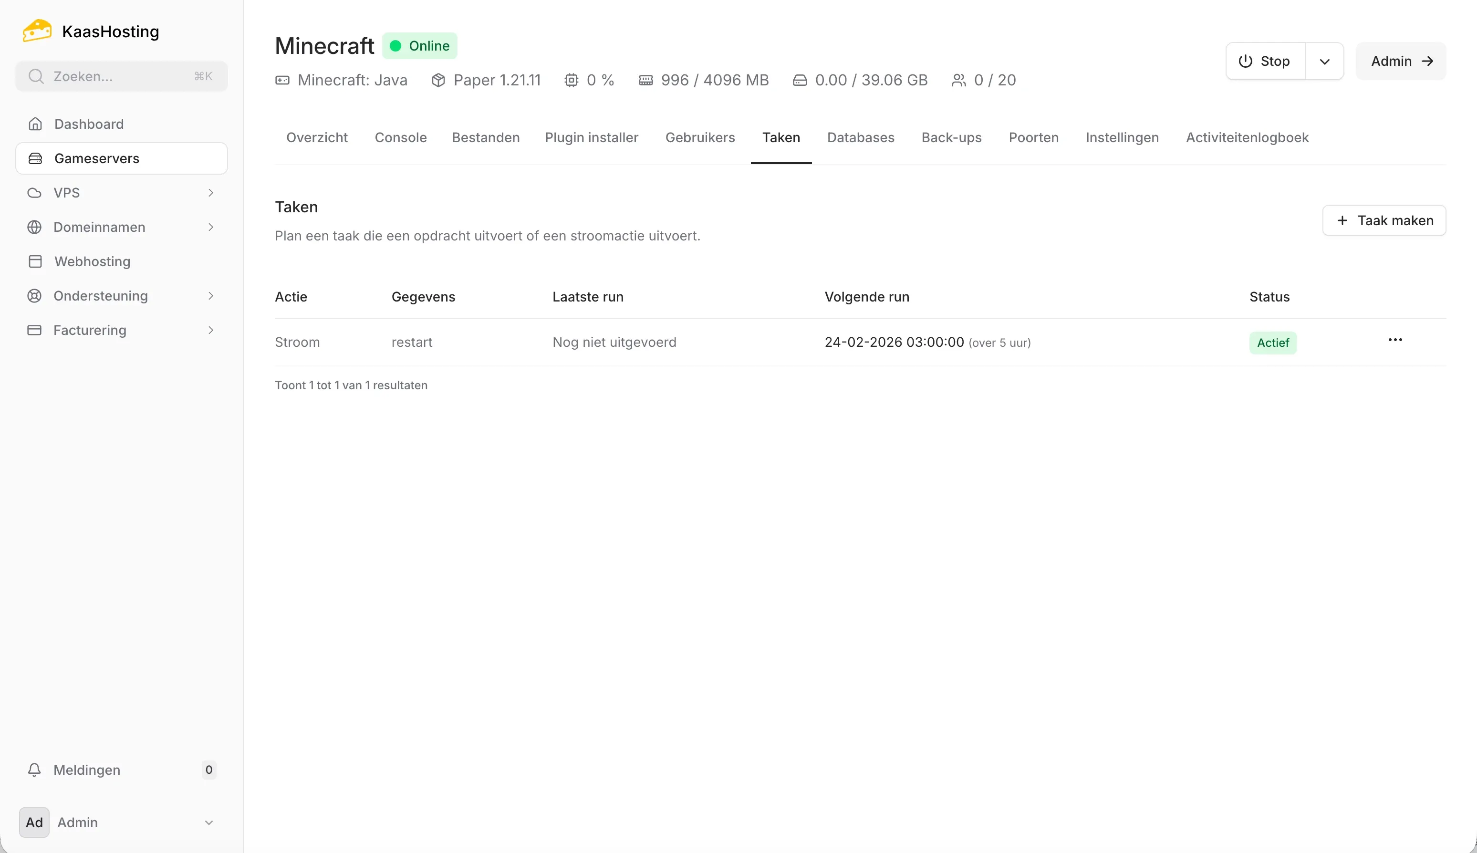This screenshot has width=1477, height=853.
Task: Open the Meldingen bell icon
Action: [x=34, y=770]
